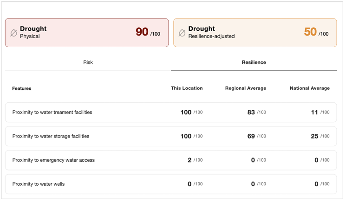This screenshot has height=201, width=346.
Task: Click the drought icon on the Physical card
Action: pyautogui.click(x=14, y=33)
